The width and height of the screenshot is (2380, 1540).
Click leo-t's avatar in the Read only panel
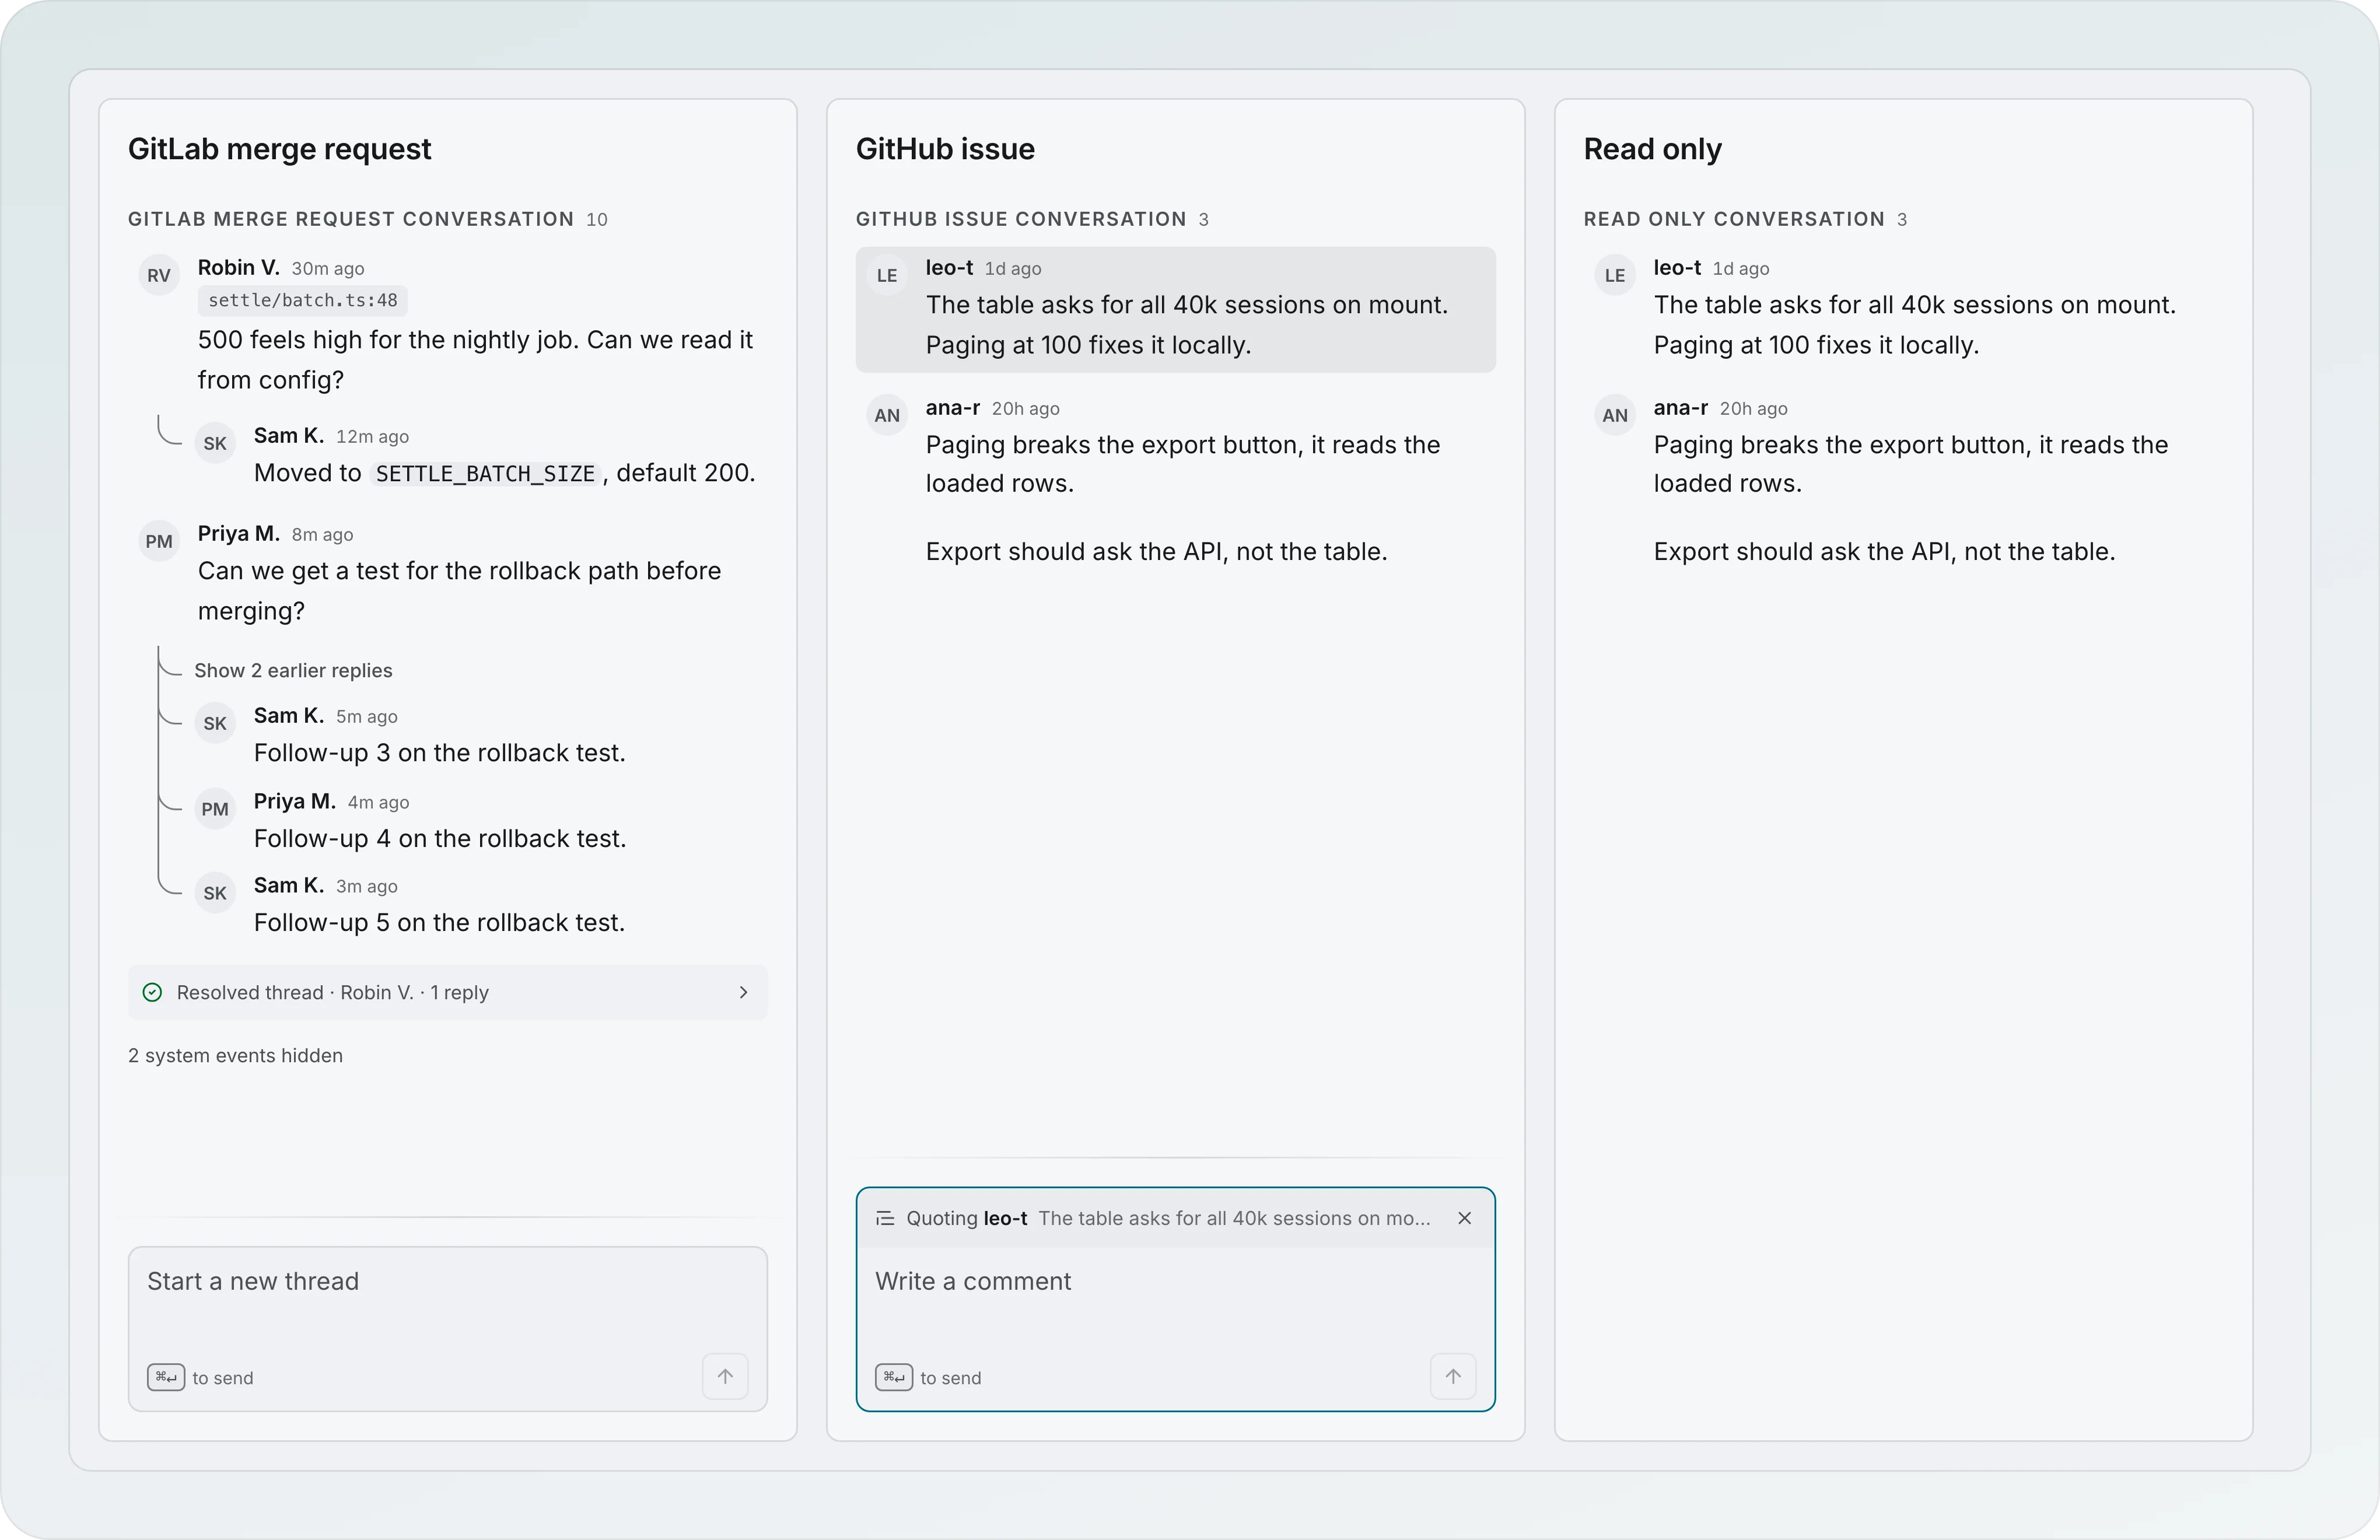[x=1615, y=275]
